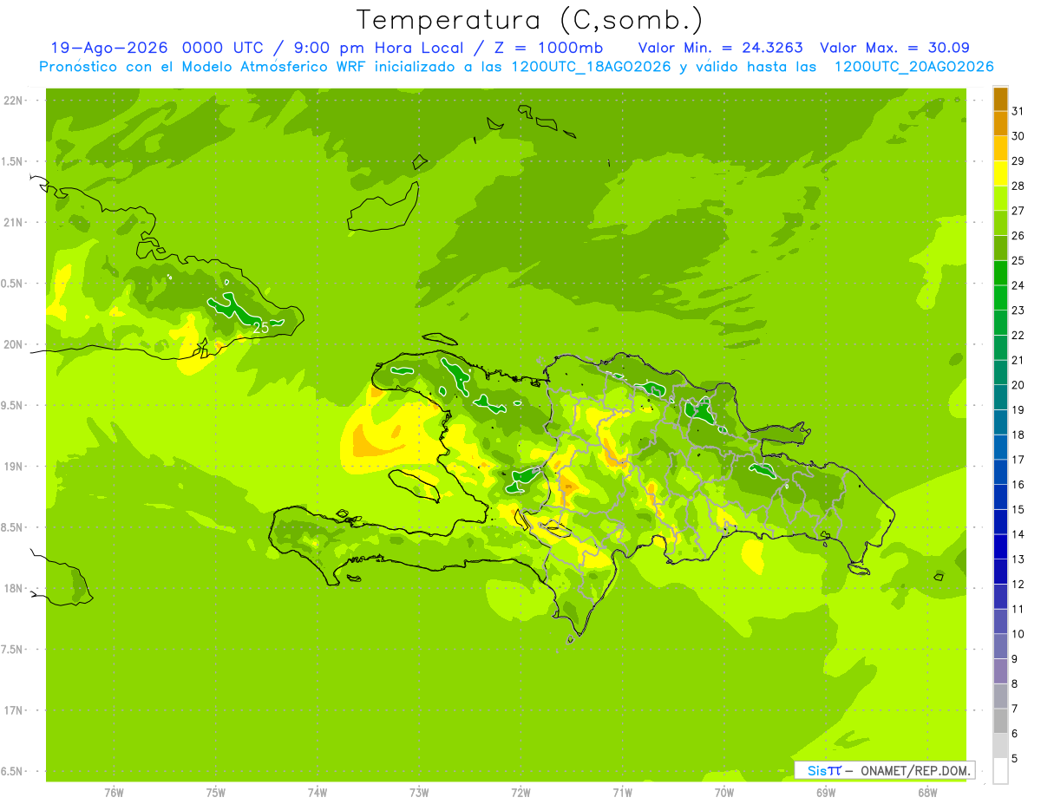Click the "25" contour label over Cuba
This screenshot has height=804, width=1041.
click(x=260, y=328)
